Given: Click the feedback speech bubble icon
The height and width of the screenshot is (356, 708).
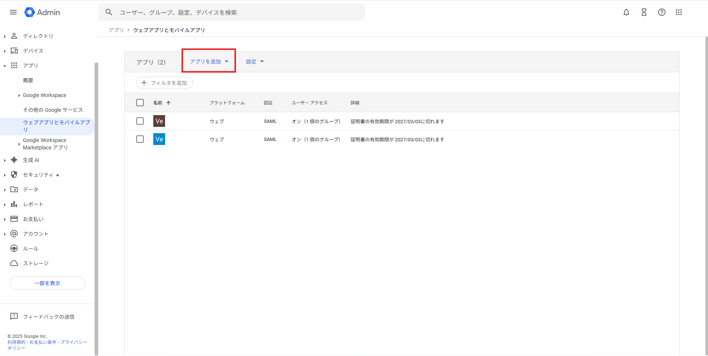Looking at the screenshot, I should coord(14,317).
